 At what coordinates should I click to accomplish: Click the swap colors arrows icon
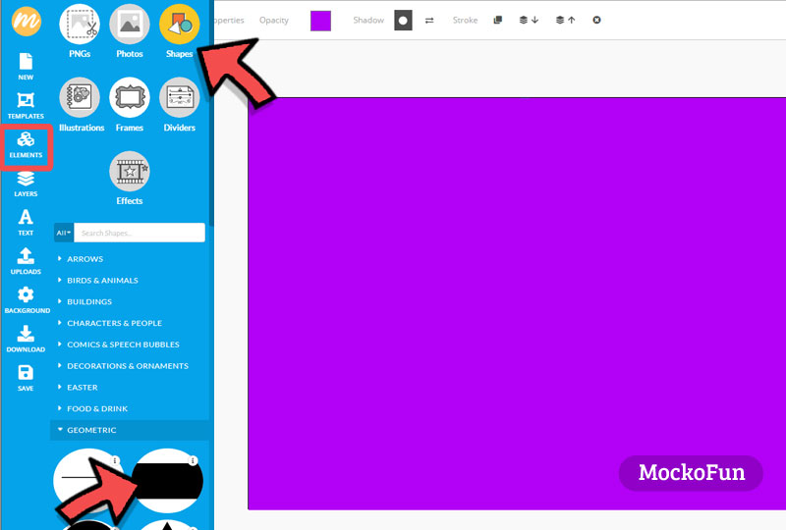[x=429, y=21]
